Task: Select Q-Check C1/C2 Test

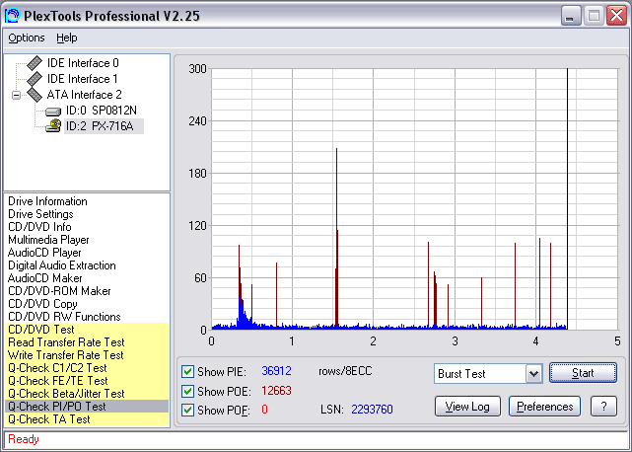Action: tap(87, 368)
